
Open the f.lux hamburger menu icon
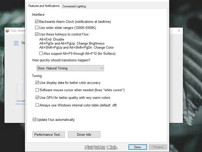point(16,43)
